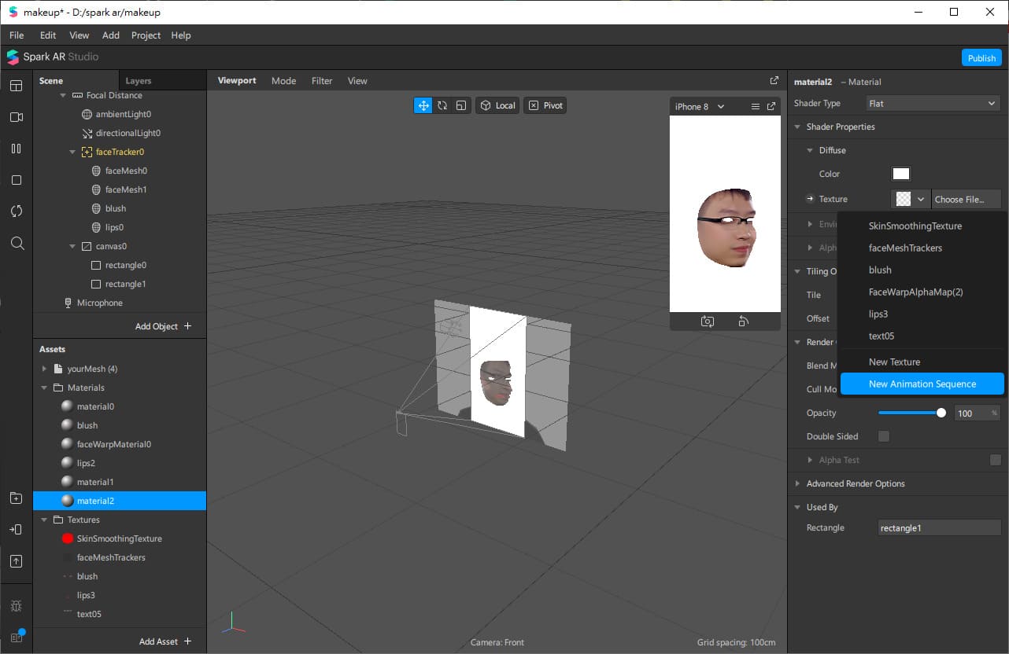The image size is (1009, 654).
Task: Enable the Double Sided checkbox
Action: tap(884, 436)
